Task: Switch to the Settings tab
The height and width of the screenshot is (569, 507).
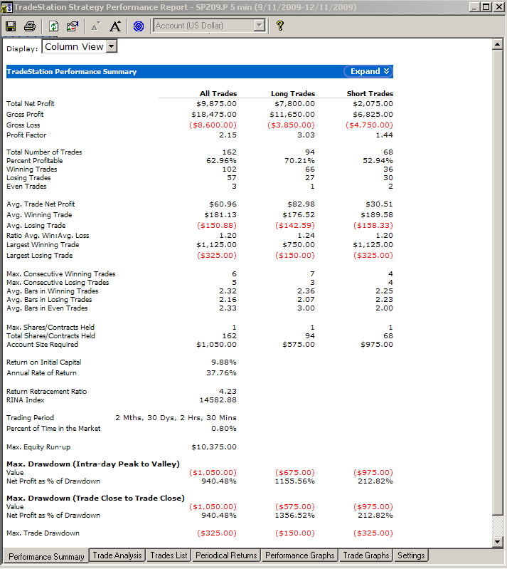Action: point(411,555)
